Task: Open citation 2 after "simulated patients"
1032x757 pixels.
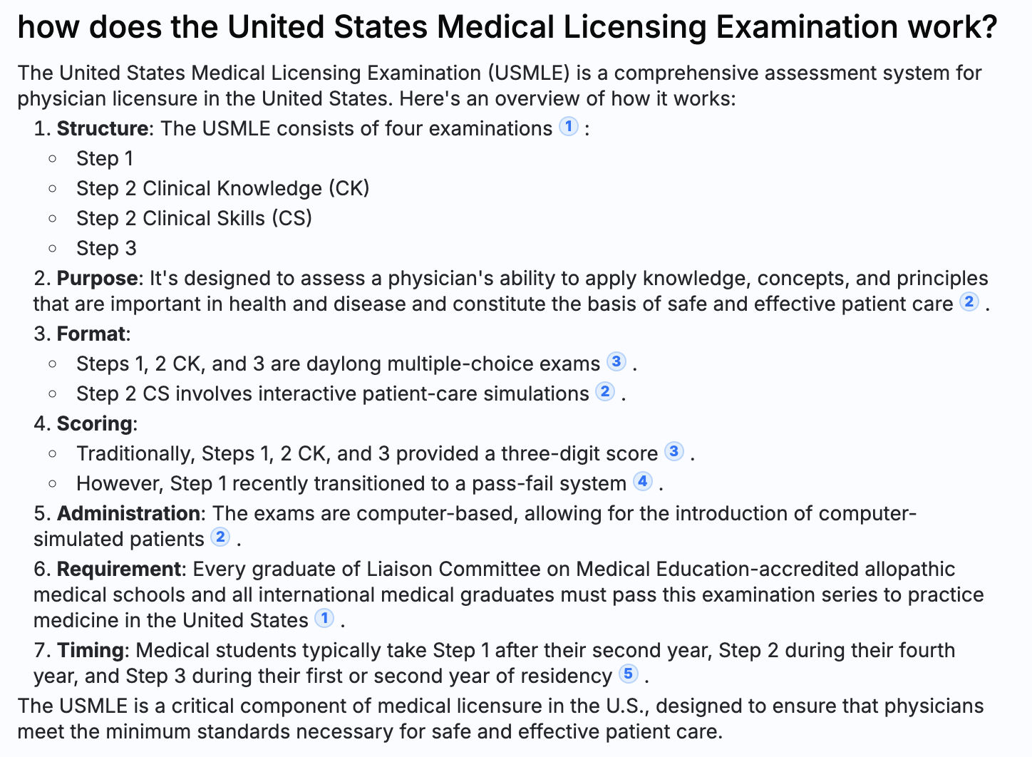Action: point(221,537)
